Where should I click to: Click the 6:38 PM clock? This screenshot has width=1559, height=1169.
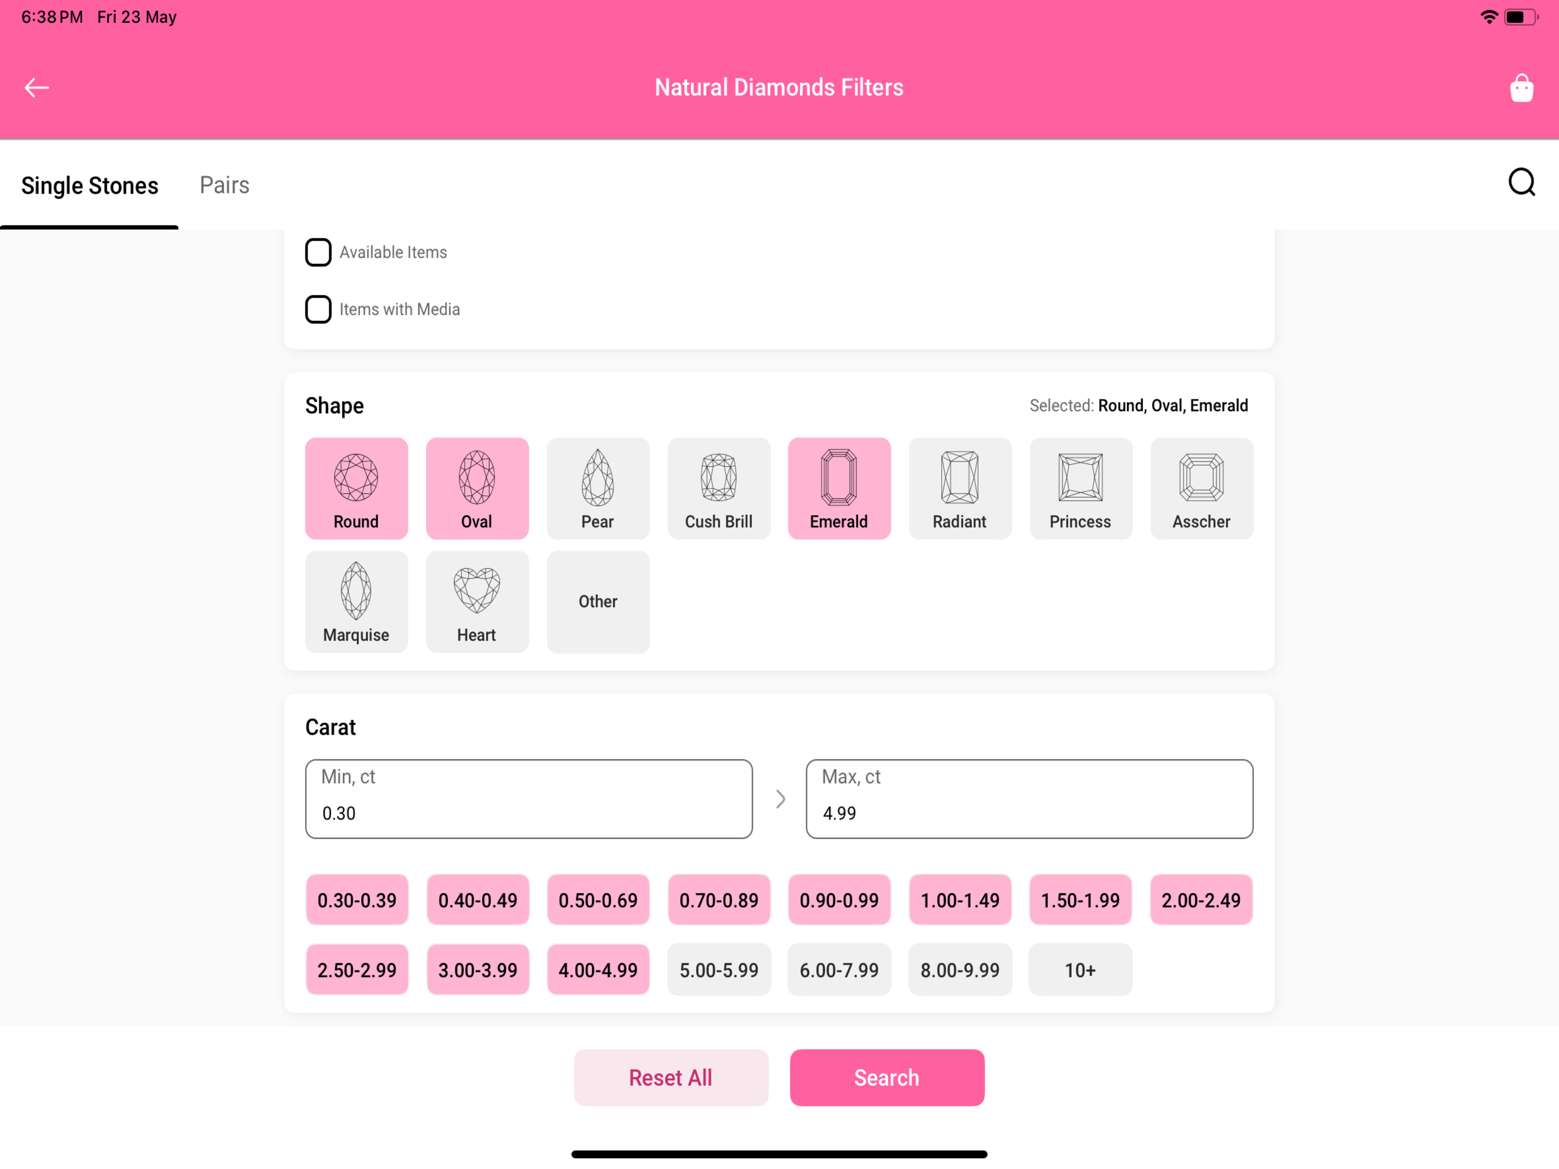(x=52, y=17)
